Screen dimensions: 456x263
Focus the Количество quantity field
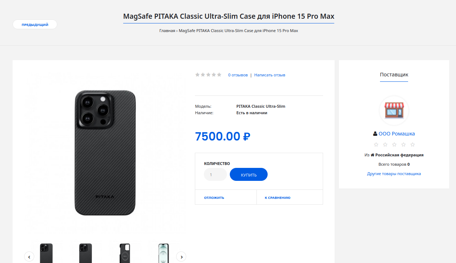tap(215, 175)
